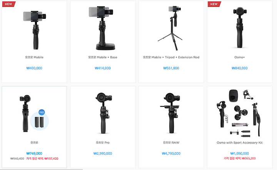
Task: Click the NEW badge on Osmo+ card
Action: coord(214,4)
